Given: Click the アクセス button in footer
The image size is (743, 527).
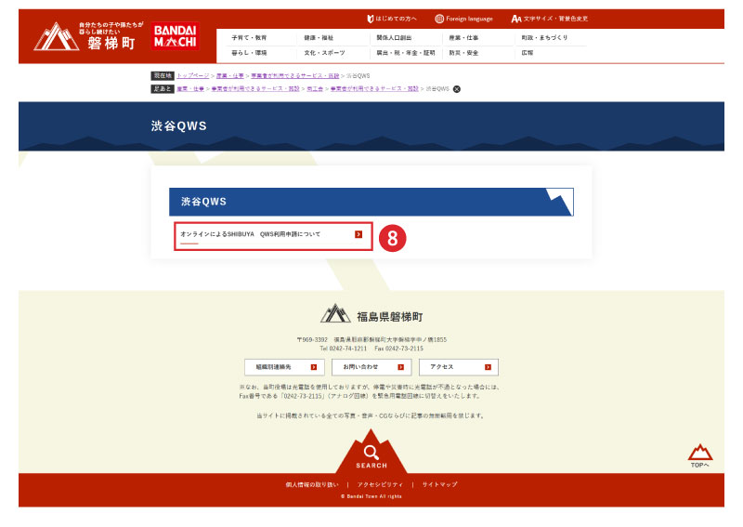Looking at the screenshot, I should coord(458,367).
